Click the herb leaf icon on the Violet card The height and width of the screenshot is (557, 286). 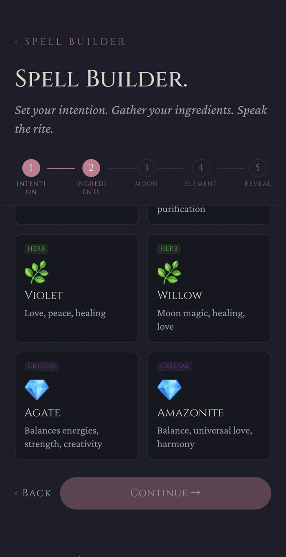(x=36, y=270)
